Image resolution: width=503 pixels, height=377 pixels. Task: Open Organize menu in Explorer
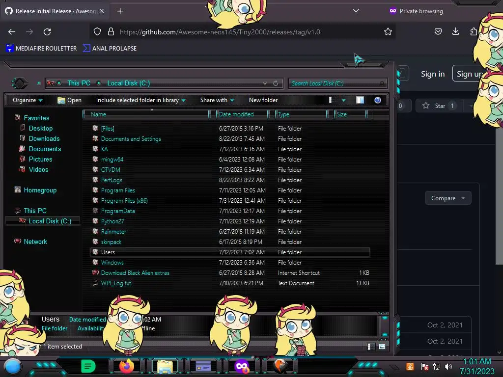click(x=28, y=100)
